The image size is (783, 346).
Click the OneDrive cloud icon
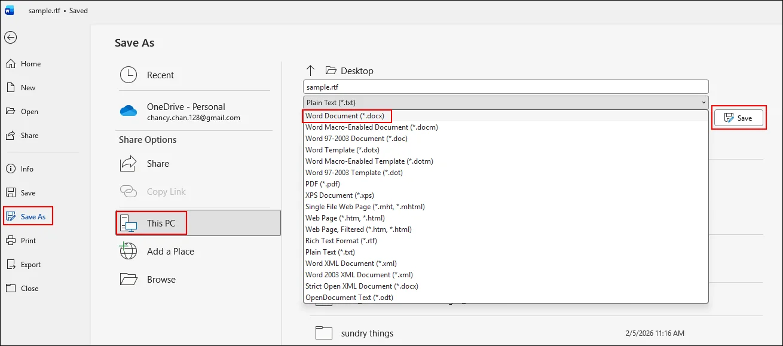(x=129, y=111)
